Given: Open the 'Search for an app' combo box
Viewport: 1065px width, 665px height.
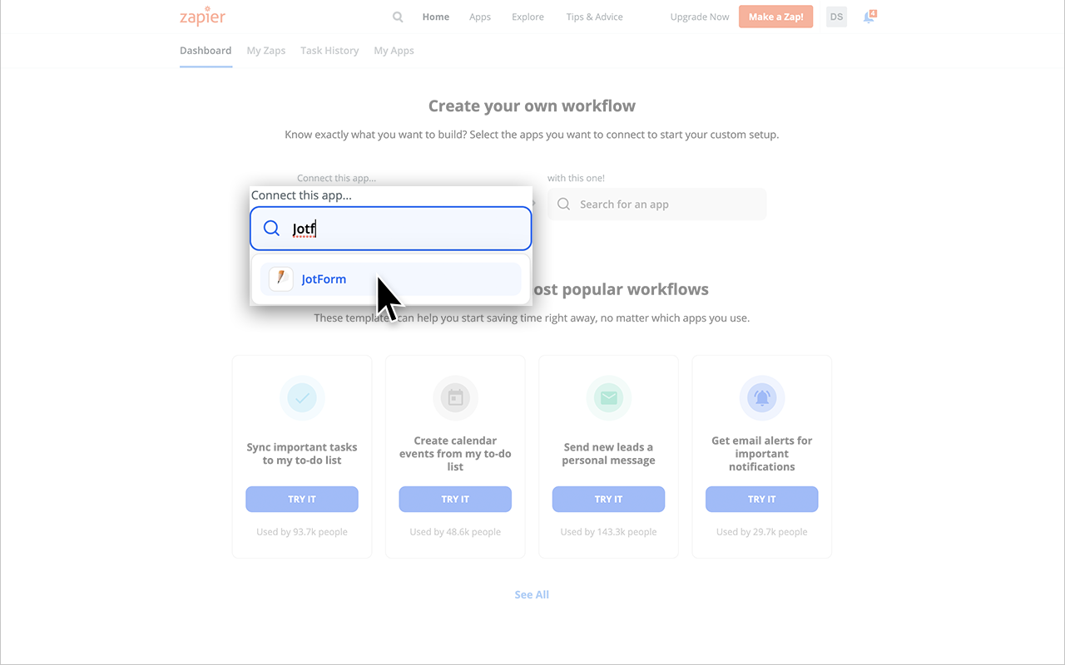Looking at the screenshot, I should (x=656, y=204).
